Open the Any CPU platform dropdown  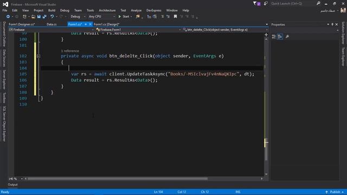click(102, 17)
